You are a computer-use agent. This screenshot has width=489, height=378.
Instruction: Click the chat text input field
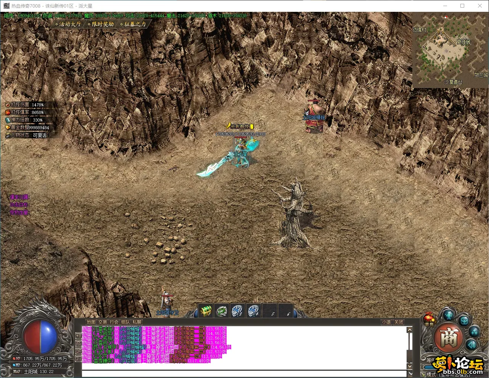244,373
